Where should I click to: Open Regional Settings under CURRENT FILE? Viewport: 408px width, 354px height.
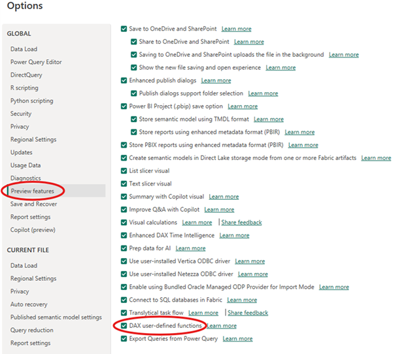(33, 278)
